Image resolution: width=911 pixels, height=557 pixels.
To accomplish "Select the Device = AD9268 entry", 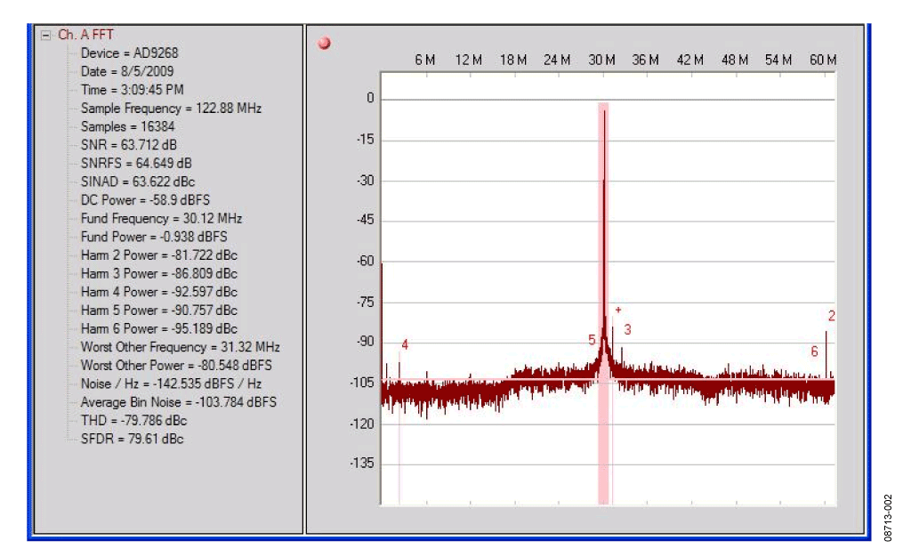I will (129, 52).
